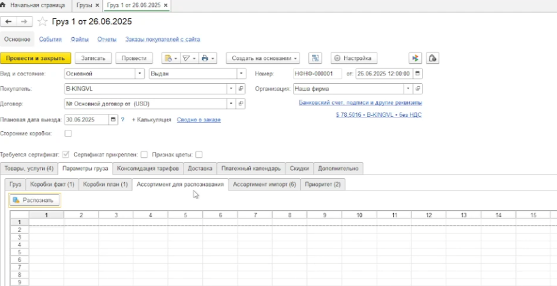
Task: Toggle the Признак цветы checkbox
Action: (199, 154)
